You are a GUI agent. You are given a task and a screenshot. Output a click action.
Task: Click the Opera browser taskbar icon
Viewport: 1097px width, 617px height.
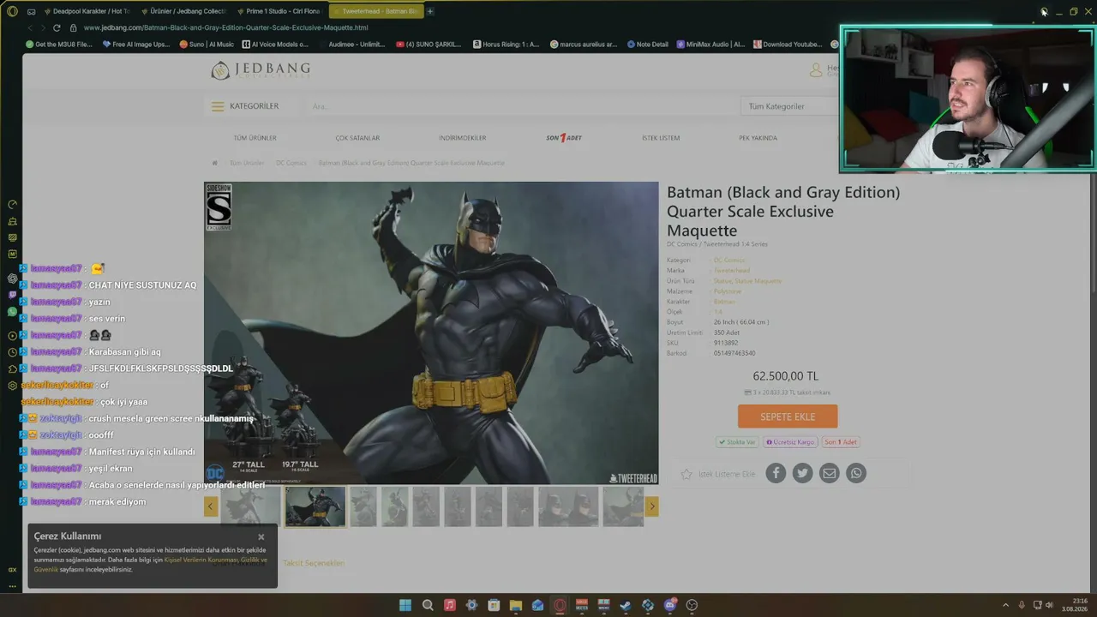pyautogui.click(x=560, y=605)
